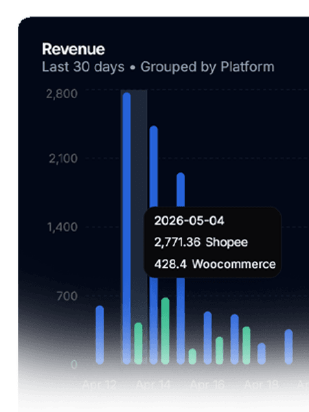Click the tooltip date '2026-05-04'

(190, 220)
